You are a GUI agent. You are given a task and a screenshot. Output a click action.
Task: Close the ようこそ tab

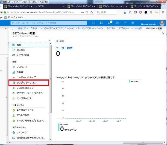[x=63, y=7]
